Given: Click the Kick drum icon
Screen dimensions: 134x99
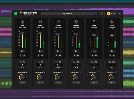Looking at the screenshot, I should point(22,22).
